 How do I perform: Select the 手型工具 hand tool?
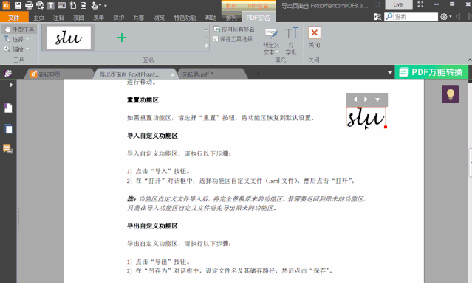[x=19, y=29]
